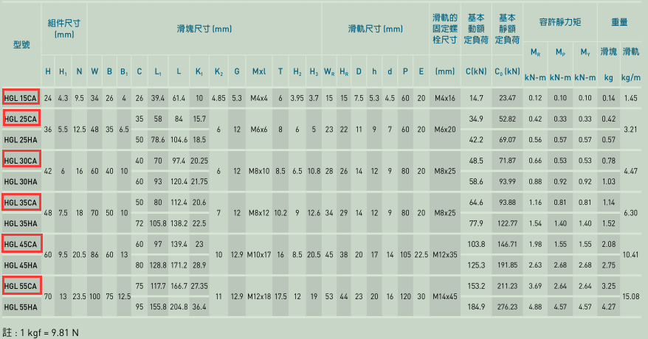Click the 型號 column header
Image resolution: width=648 pixels, height=339 pixels.
pyautogui.click(x=20, y=44)
